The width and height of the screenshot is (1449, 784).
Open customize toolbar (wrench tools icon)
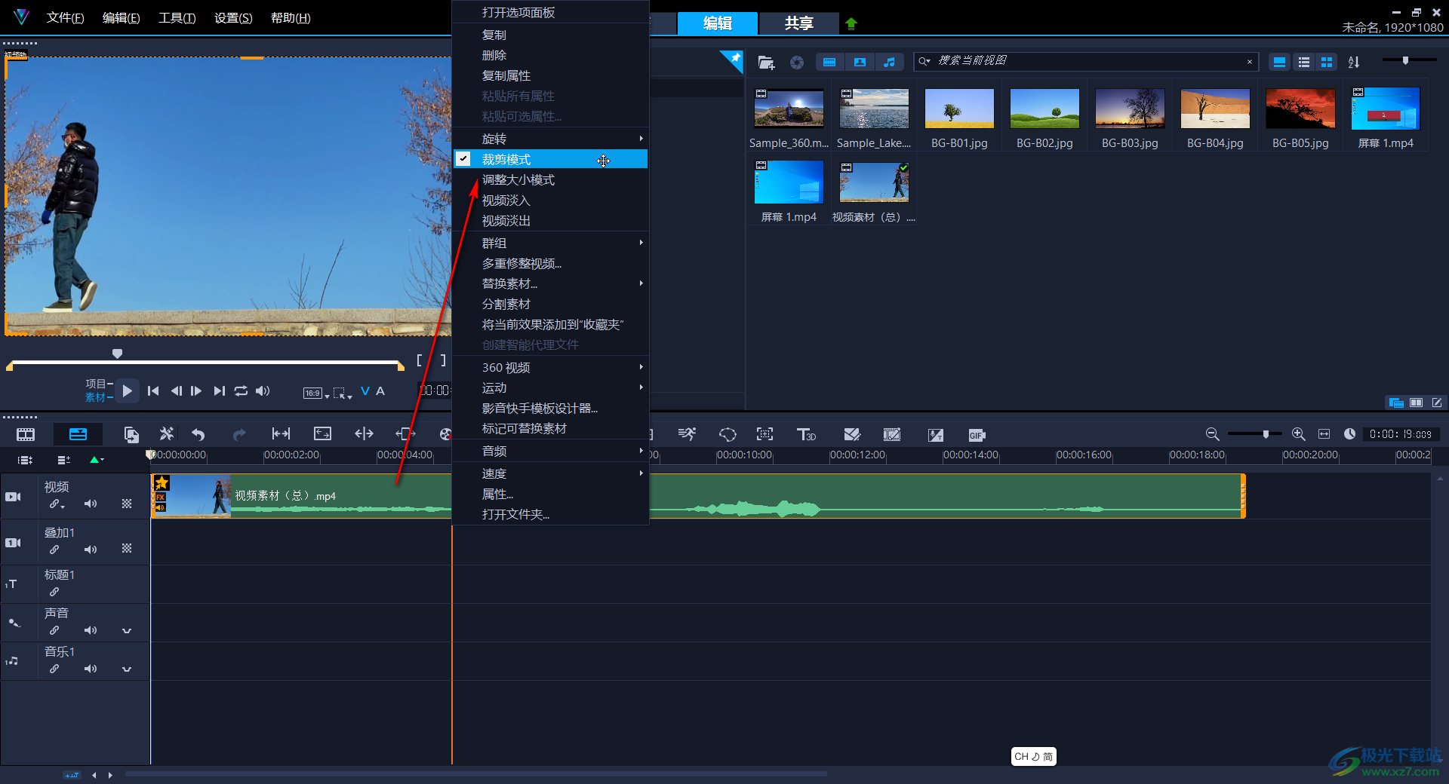[x=166, y=434]
